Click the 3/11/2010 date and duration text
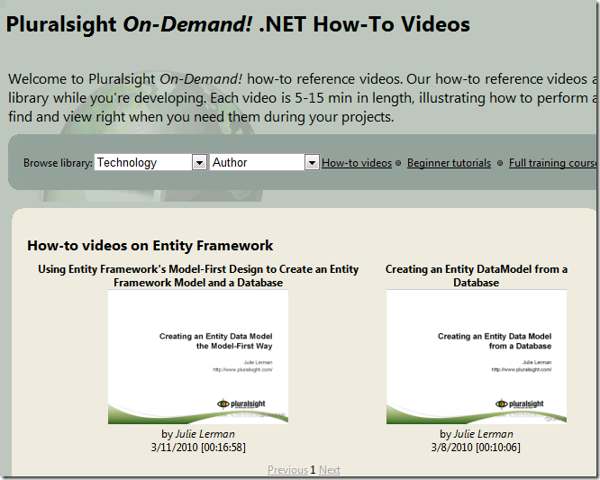 [198, 447]
